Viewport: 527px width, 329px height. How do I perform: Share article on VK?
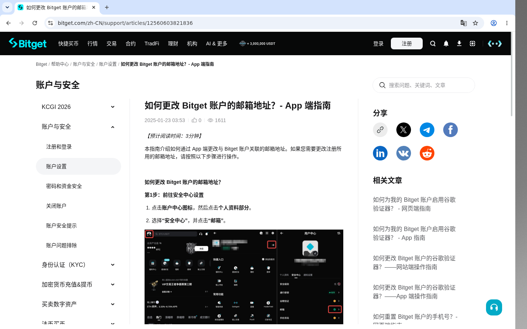point(404,153)
